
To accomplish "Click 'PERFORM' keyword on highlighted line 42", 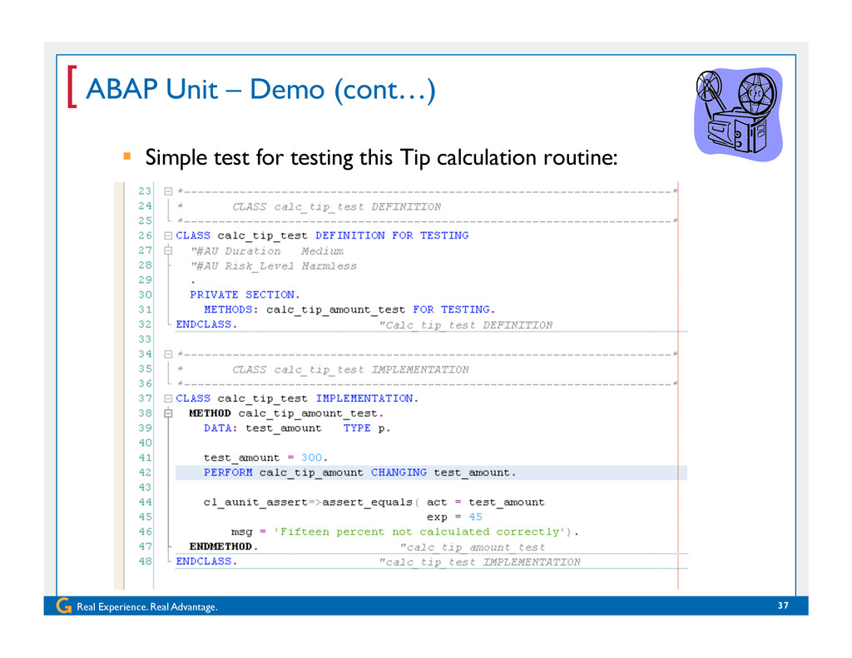I will click(228, 472).
